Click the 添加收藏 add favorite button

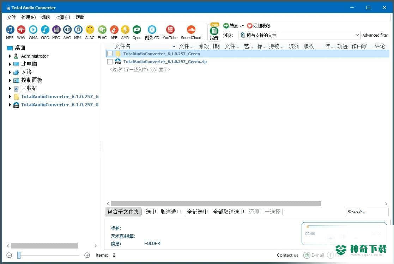tap(259, 26)
